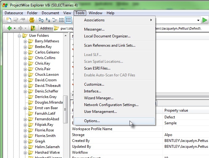
Task: Click the green Go arrow button
Action: tap(205, 20)
